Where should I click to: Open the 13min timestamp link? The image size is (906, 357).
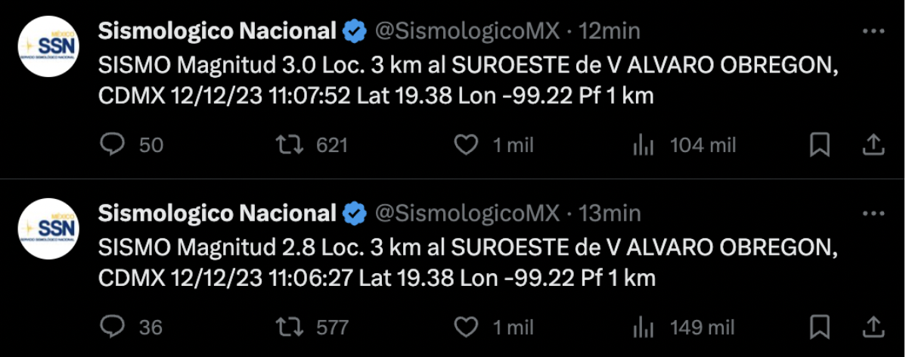(609, 213)
